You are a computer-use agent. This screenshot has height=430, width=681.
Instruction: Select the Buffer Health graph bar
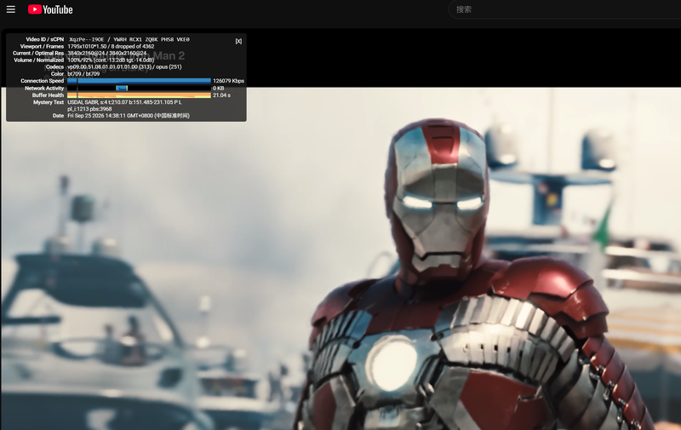[139, 95]
